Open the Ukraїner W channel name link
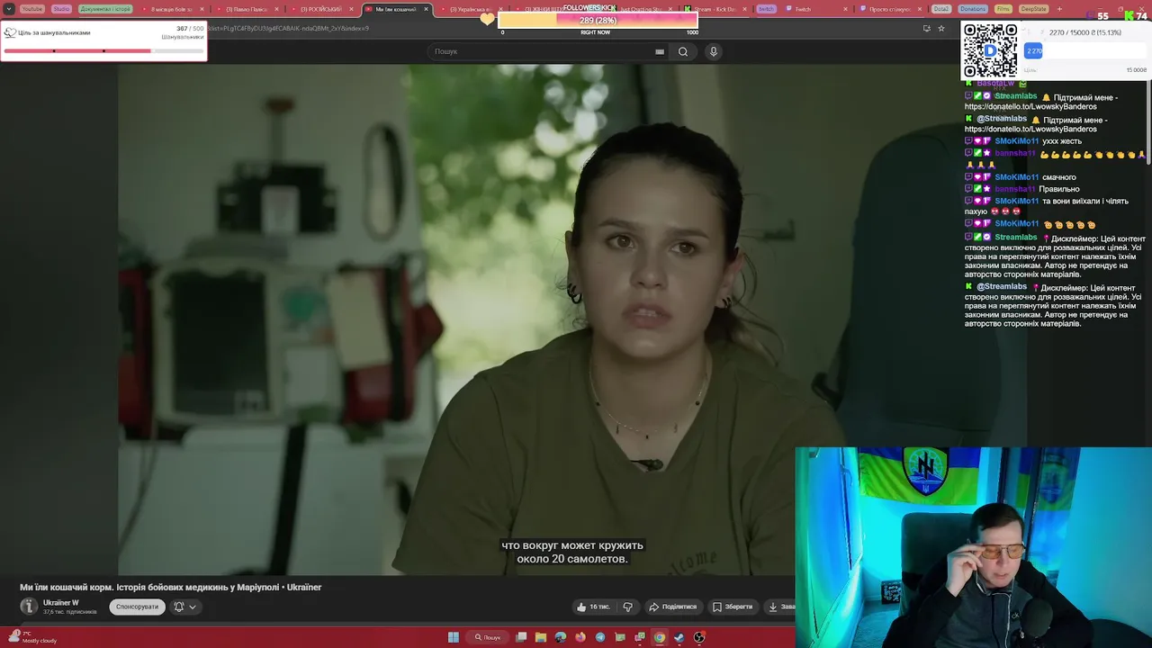Screen dimensions: 1152x648 click(x=61, y=603)
